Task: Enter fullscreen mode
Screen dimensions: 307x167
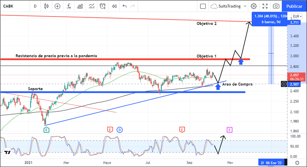Action: click(265, 6)
